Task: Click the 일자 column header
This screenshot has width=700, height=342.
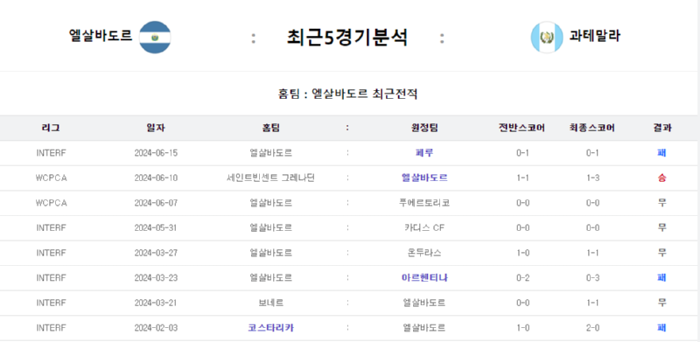Action: 156,128
